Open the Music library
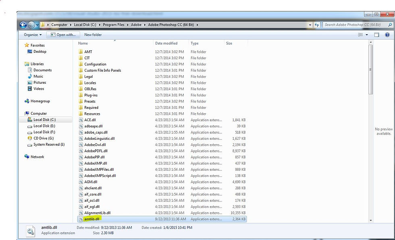 pyautogui.click(x=38, y=76)
